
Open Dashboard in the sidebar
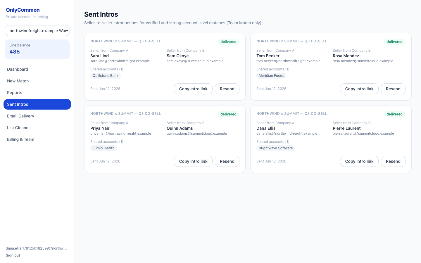tap(37, 69)
